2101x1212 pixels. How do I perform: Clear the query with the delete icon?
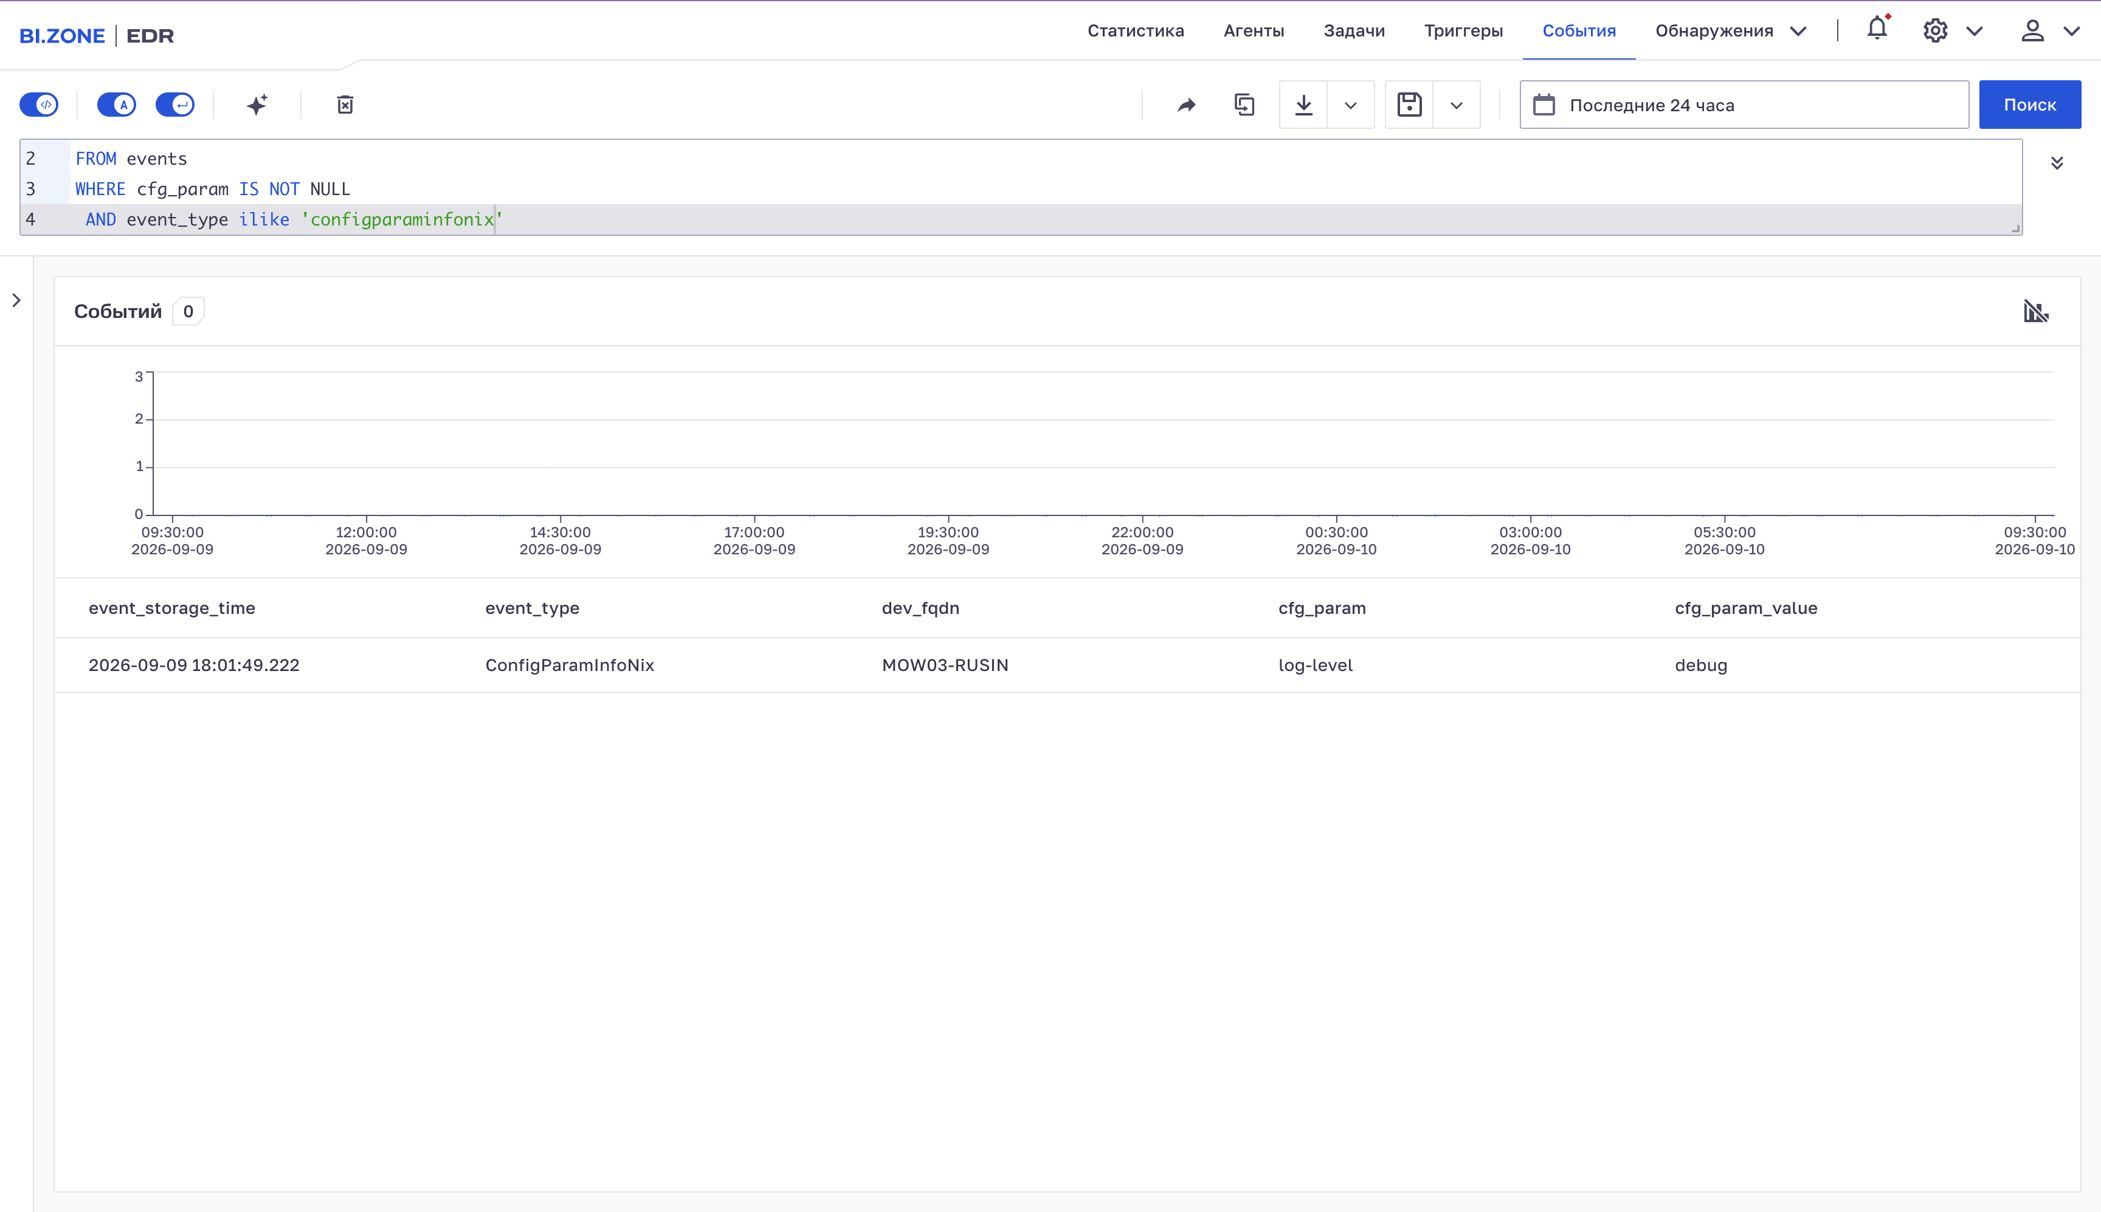(345, 105)
